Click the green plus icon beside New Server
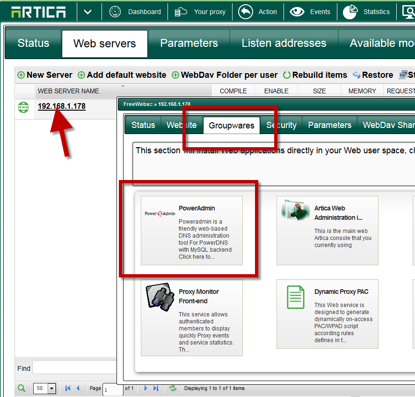The height and width of the screenshot is (397, 415). 21,75
